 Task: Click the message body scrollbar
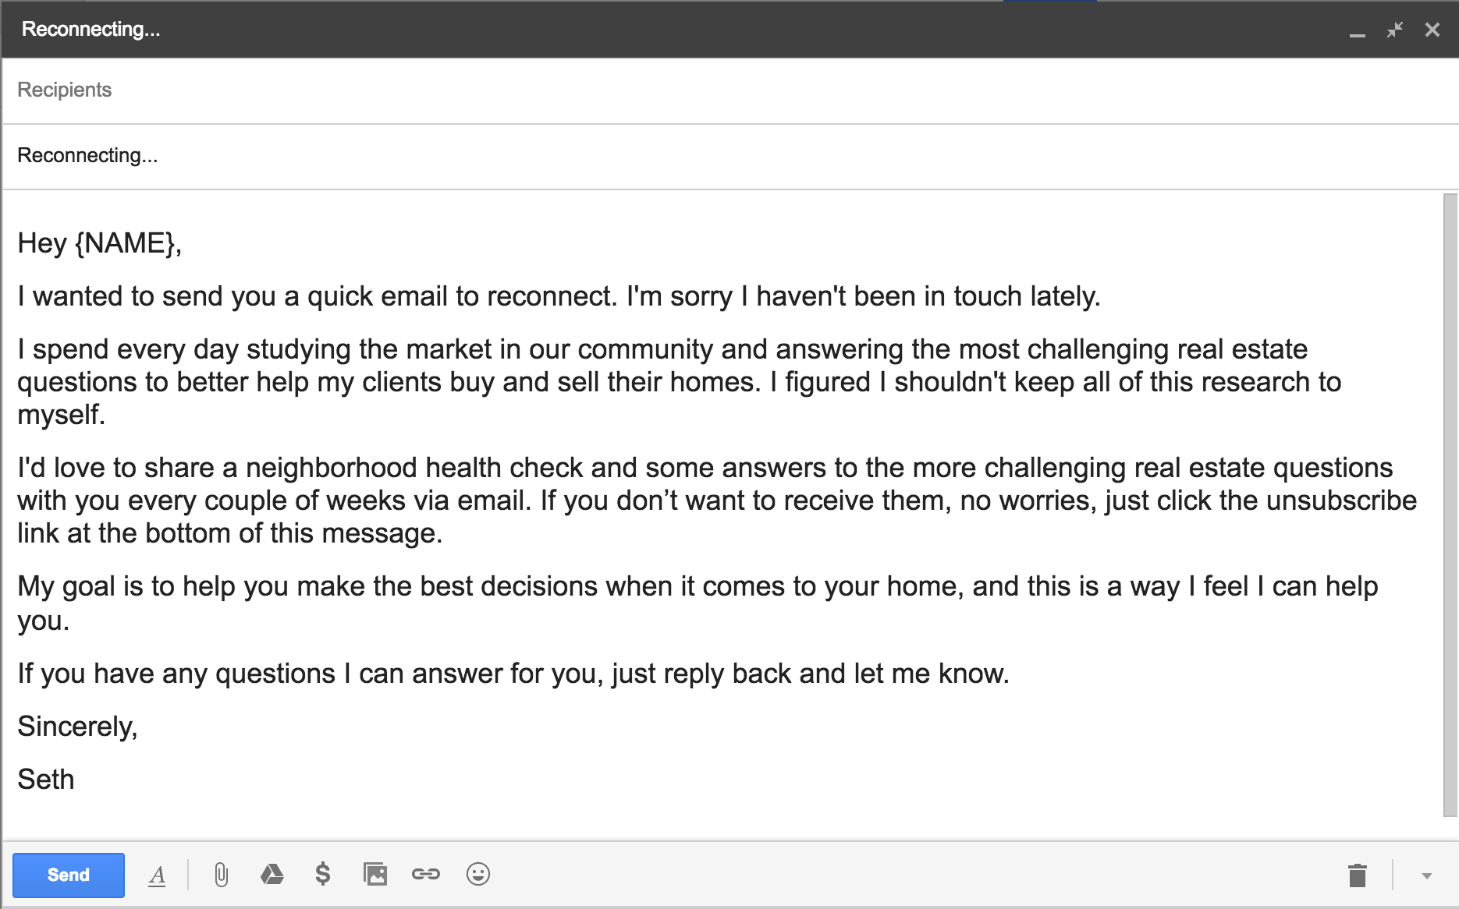pos(1450,505)
